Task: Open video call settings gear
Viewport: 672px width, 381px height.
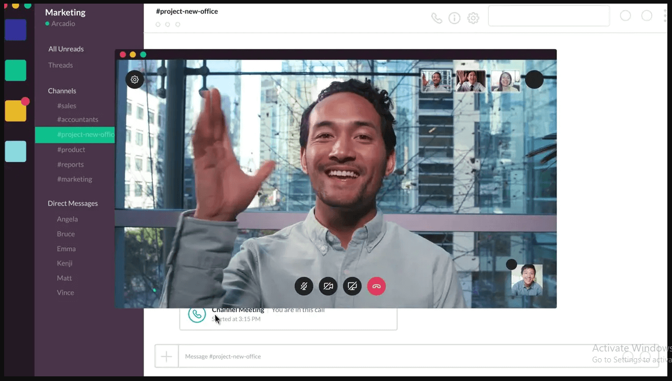Action: coord(135,80)
